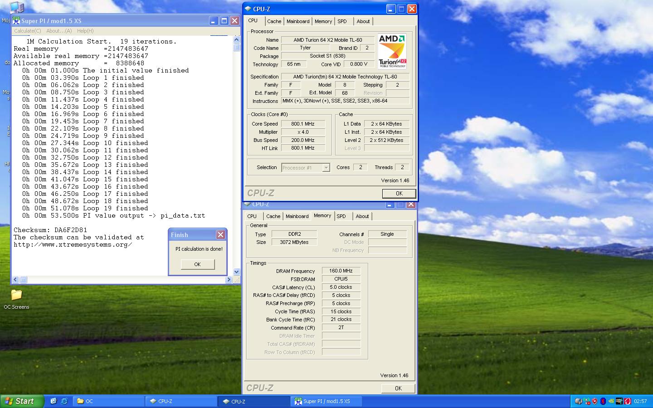The image size is (653, 408).
Task: Open the Windows Security Alerts red shield
Action: (595, 401)
